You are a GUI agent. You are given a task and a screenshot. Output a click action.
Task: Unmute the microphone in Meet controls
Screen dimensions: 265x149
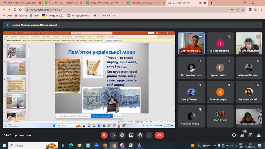pyautogui.click(x=104, y=135)
